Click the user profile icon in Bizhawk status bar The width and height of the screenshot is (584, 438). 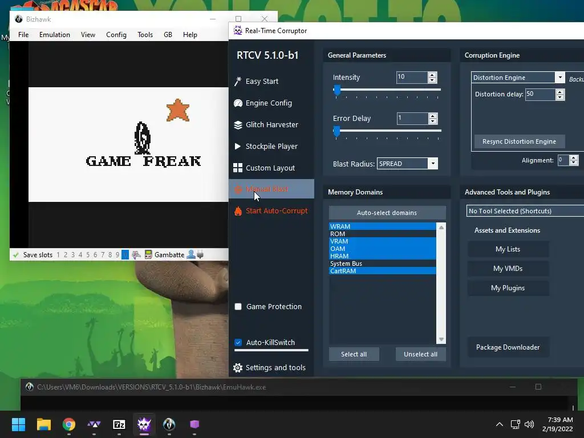(191, 254)
